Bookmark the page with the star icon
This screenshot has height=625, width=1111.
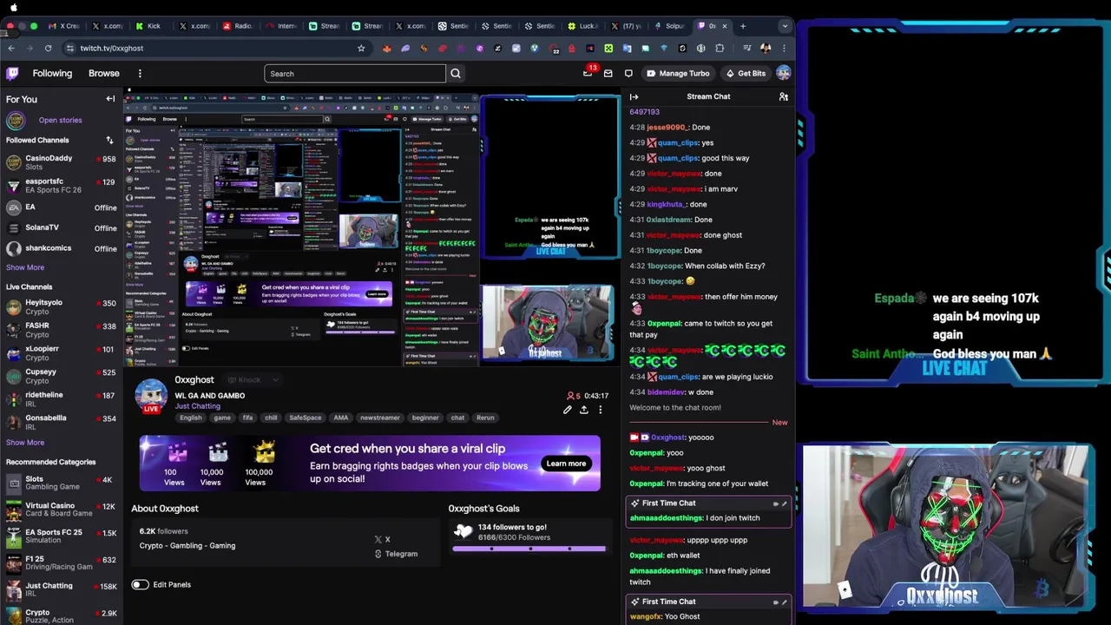point(361,49)
